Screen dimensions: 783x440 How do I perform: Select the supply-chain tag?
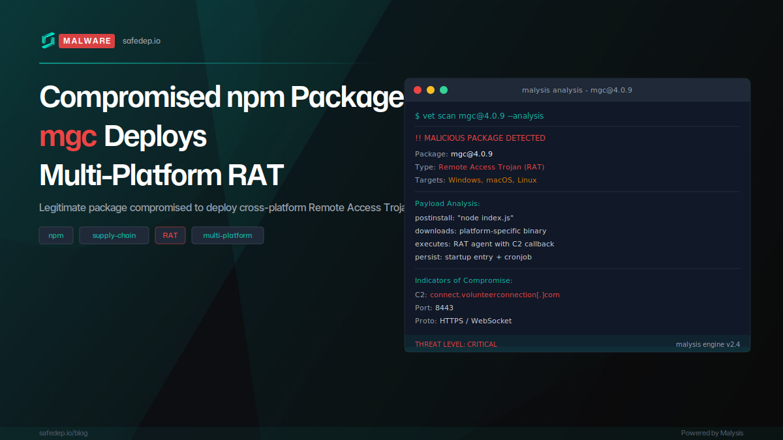point(114,235)
